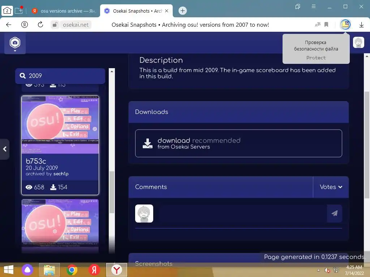
Task: Click the version list scrollbar thumb
Action: point(112,192)
